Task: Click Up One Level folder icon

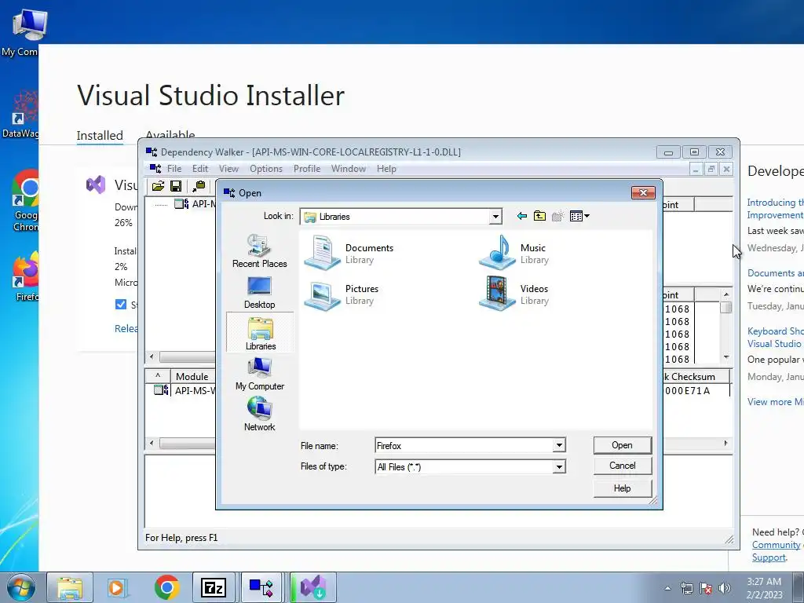Action: pos(539,216)
